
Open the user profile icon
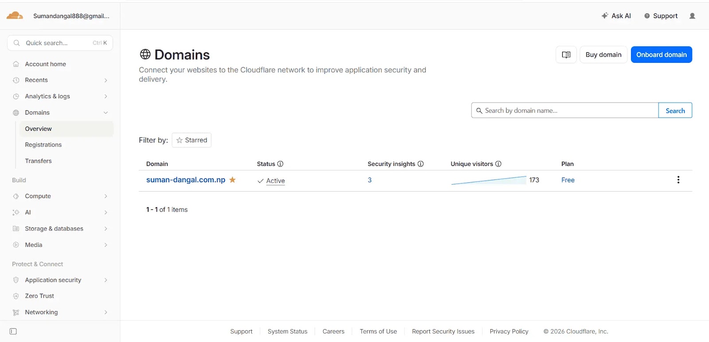tap(692, 16)
